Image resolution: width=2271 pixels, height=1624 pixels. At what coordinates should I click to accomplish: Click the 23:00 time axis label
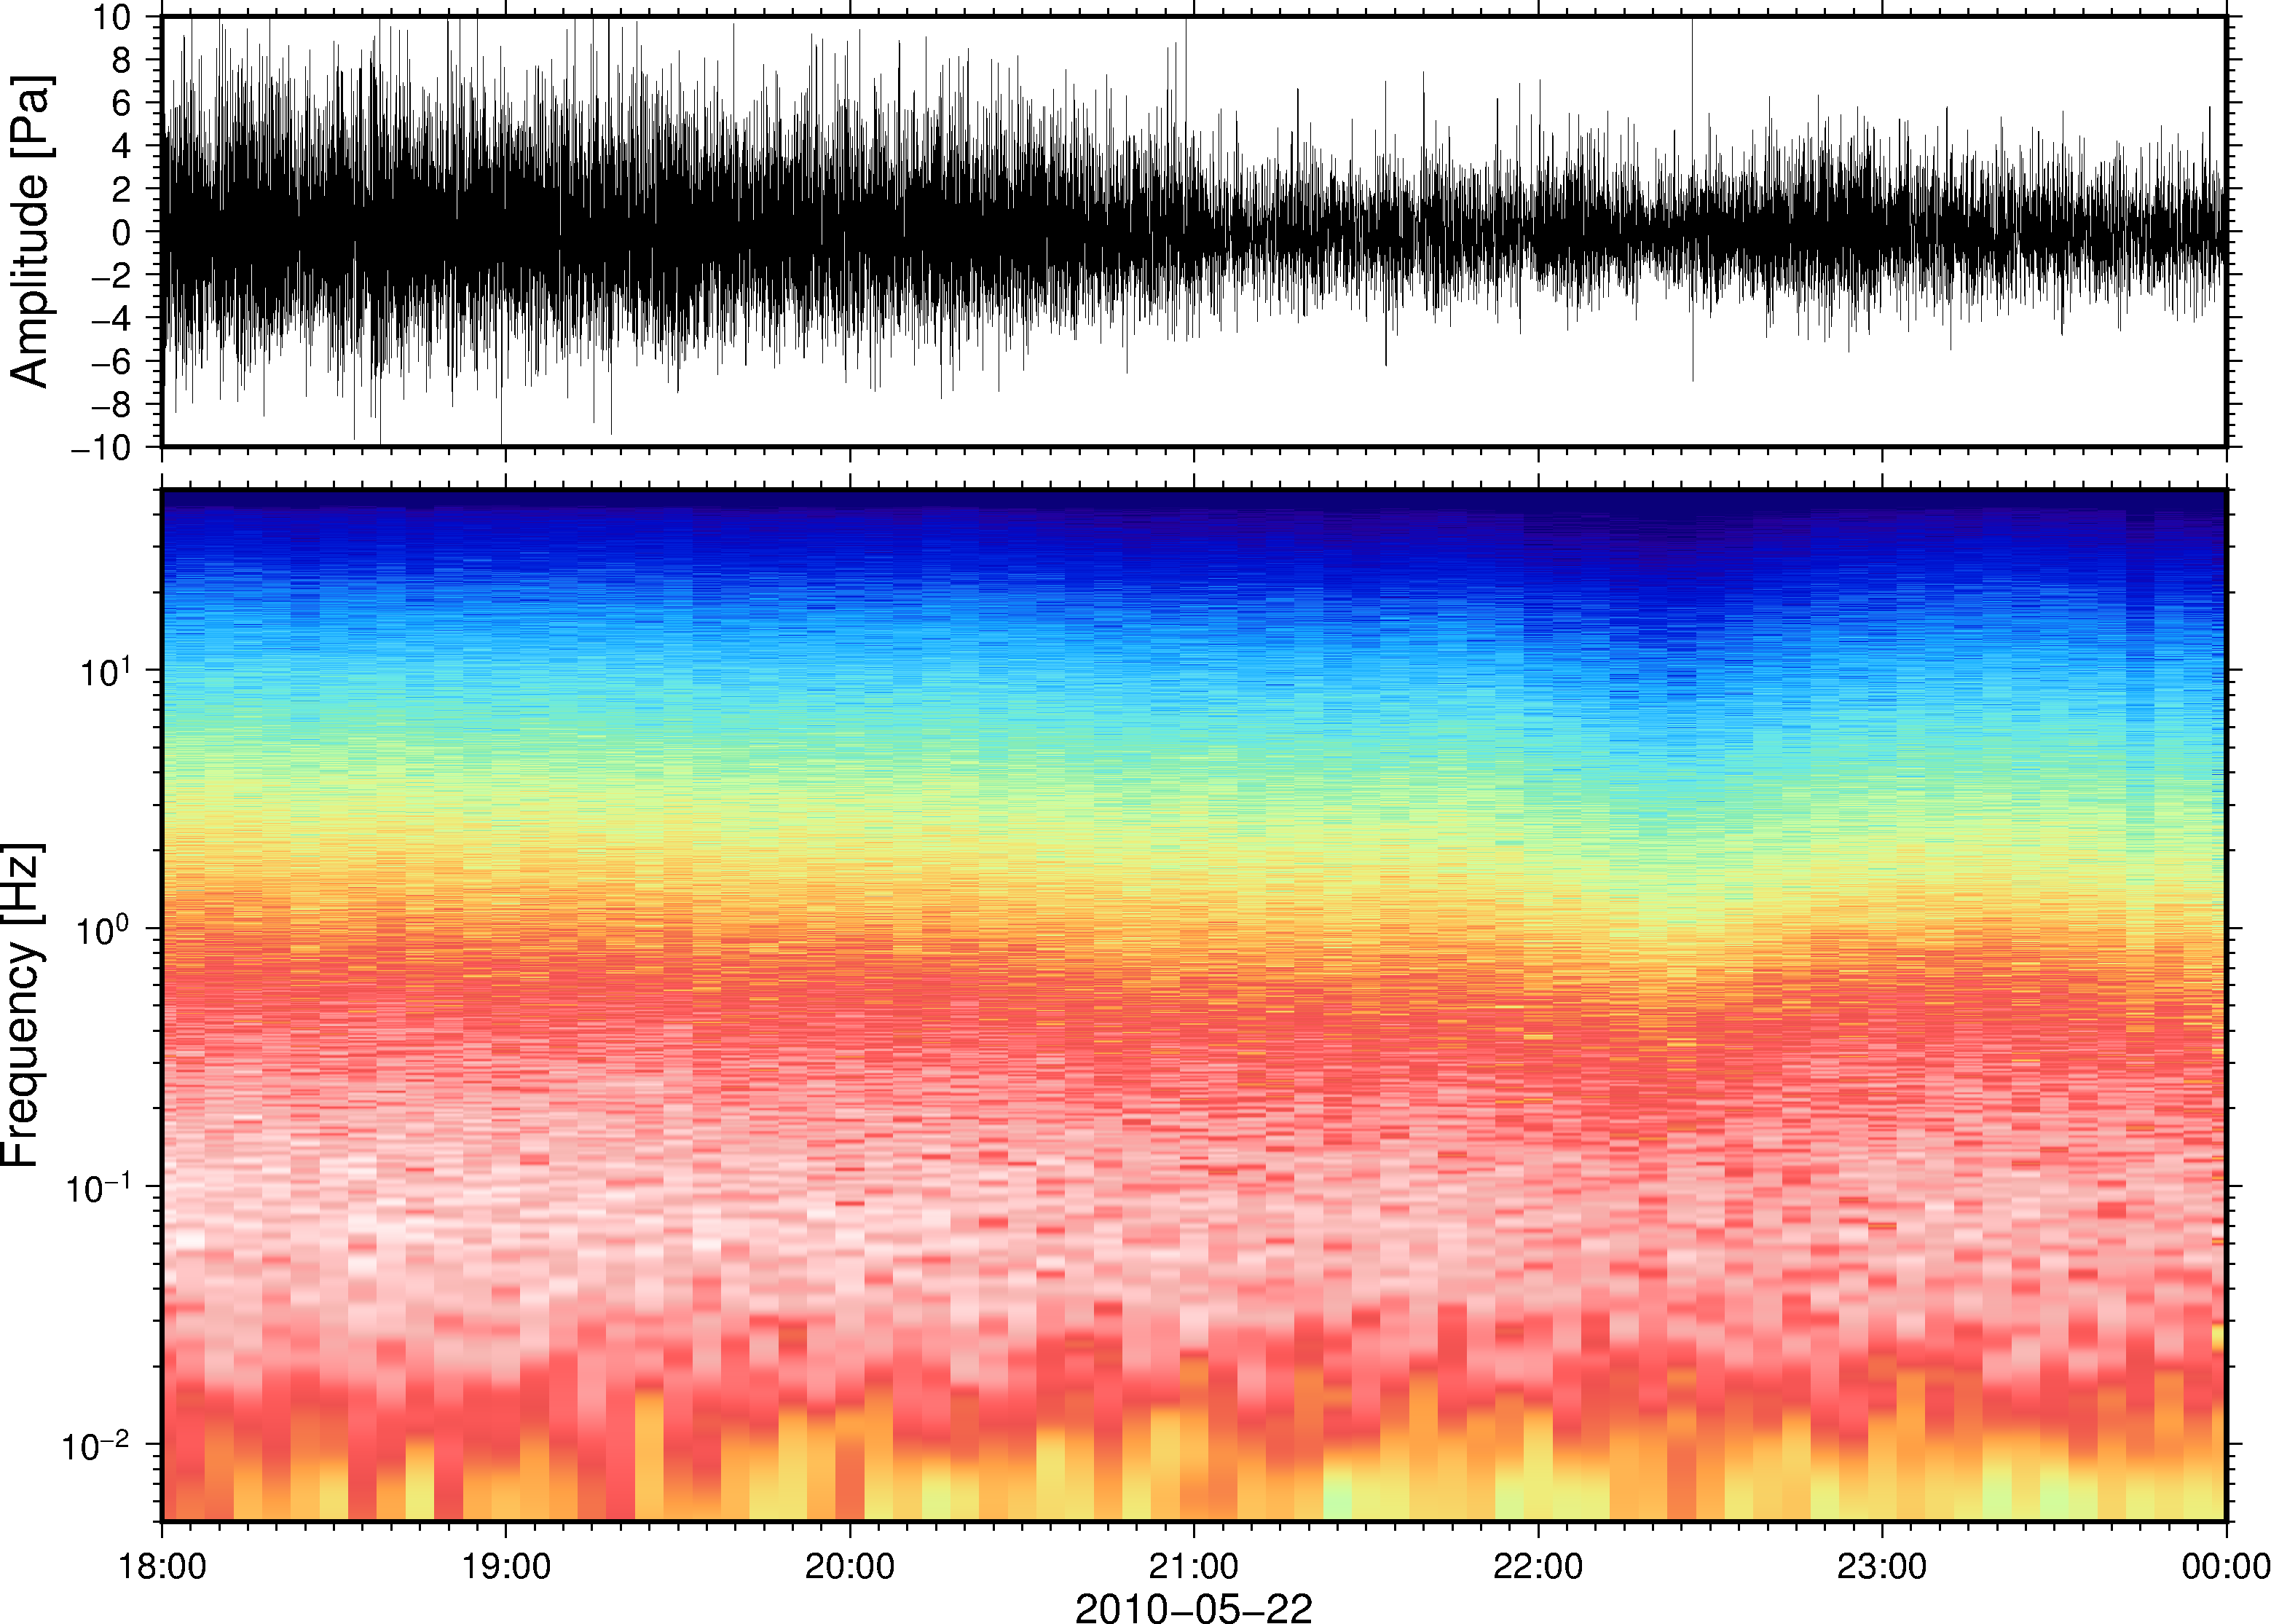click(1882, 1566)
